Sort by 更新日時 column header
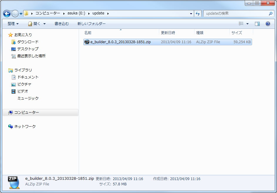This screenshot has width=277, height=193. pos(177,33)
